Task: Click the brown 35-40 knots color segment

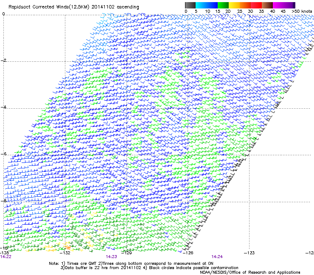Action: [x=267, y=5]
